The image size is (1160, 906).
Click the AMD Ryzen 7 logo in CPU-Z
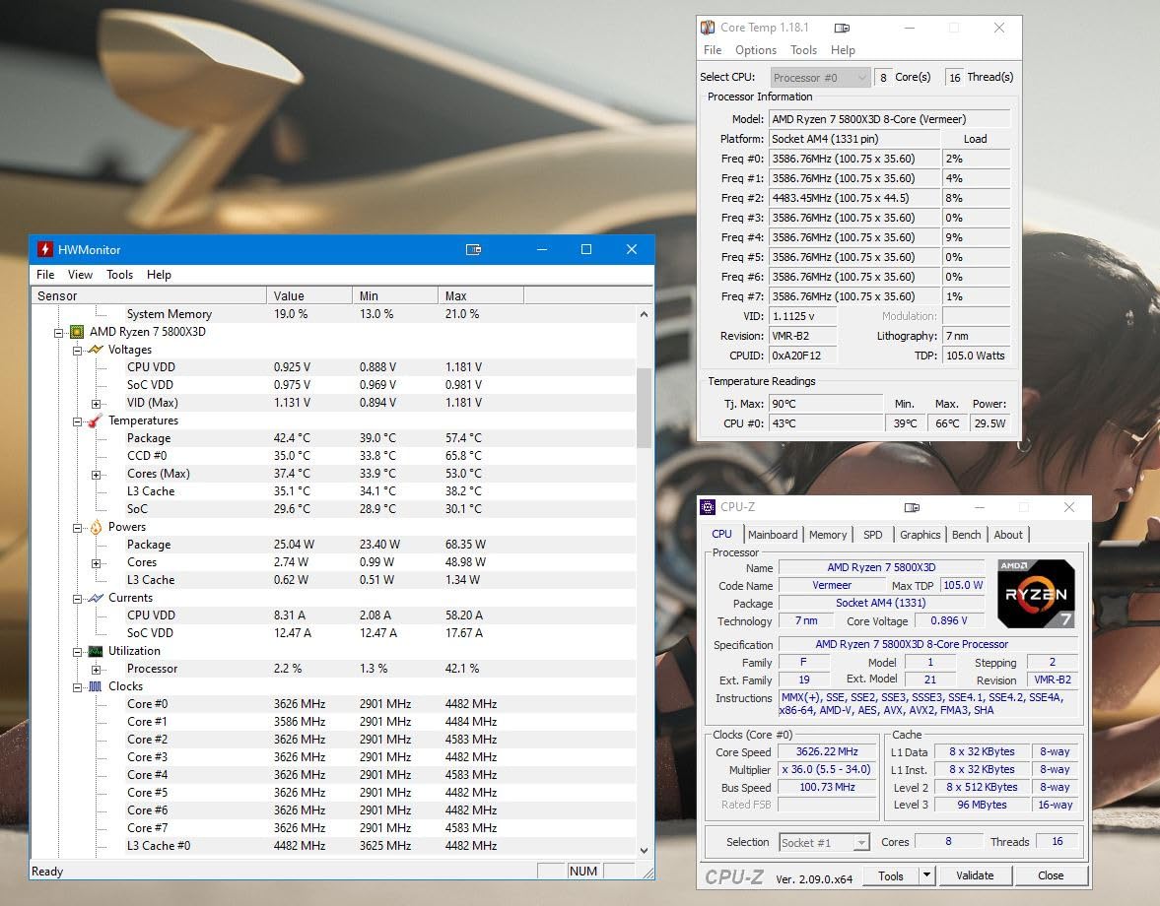pos(1036,594)
